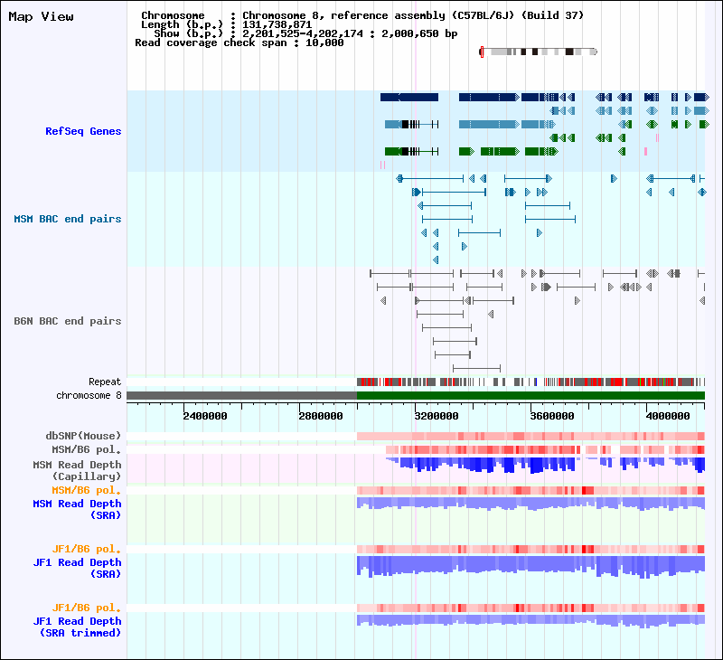Click the 3600000 ruler position
Screen dimensions: 723x660
(552, 416)
